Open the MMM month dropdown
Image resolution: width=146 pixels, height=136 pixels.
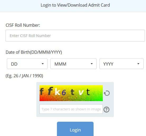pos(74,64)
